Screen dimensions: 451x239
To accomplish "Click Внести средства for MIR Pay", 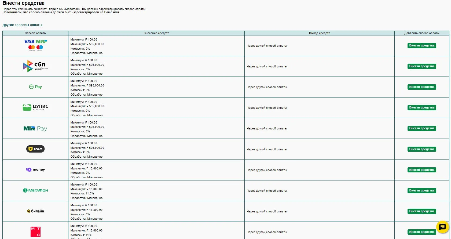I will [x=421, y=128].
